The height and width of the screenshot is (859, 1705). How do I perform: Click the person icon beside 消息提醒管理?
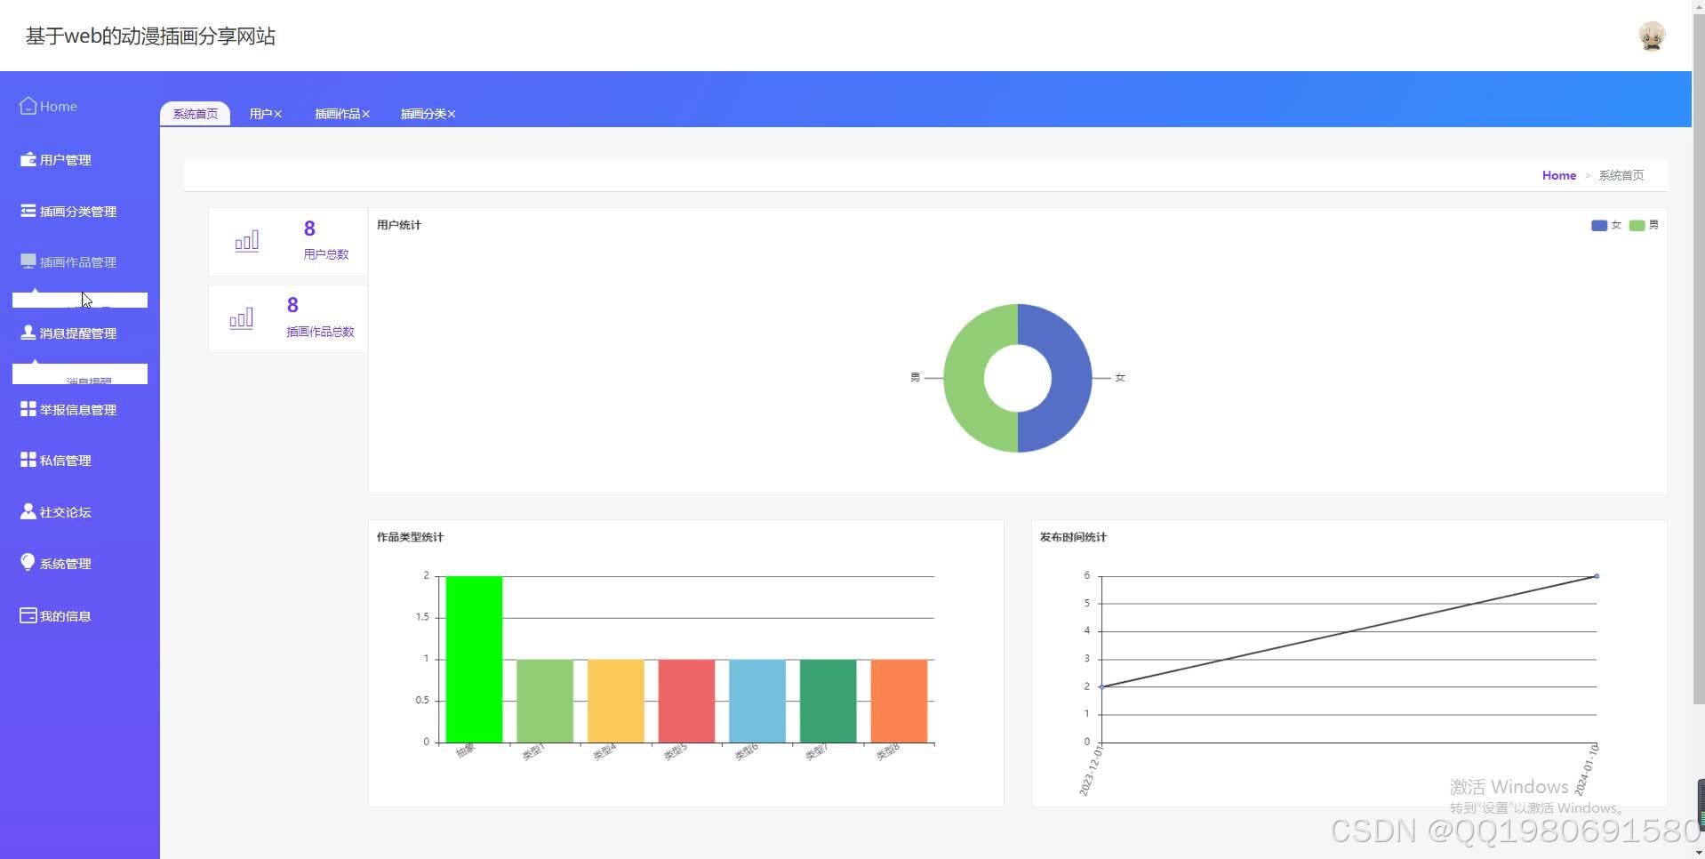tap(28, 333)
